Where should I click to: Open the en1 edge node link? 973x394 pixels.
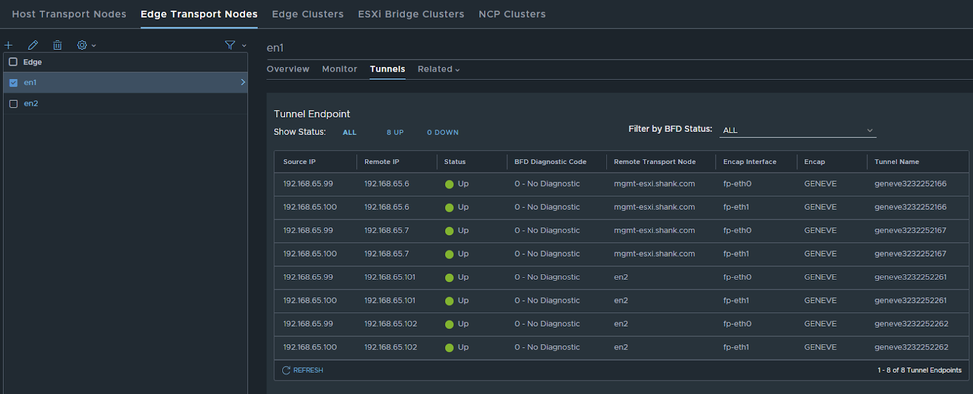[30, 83]
